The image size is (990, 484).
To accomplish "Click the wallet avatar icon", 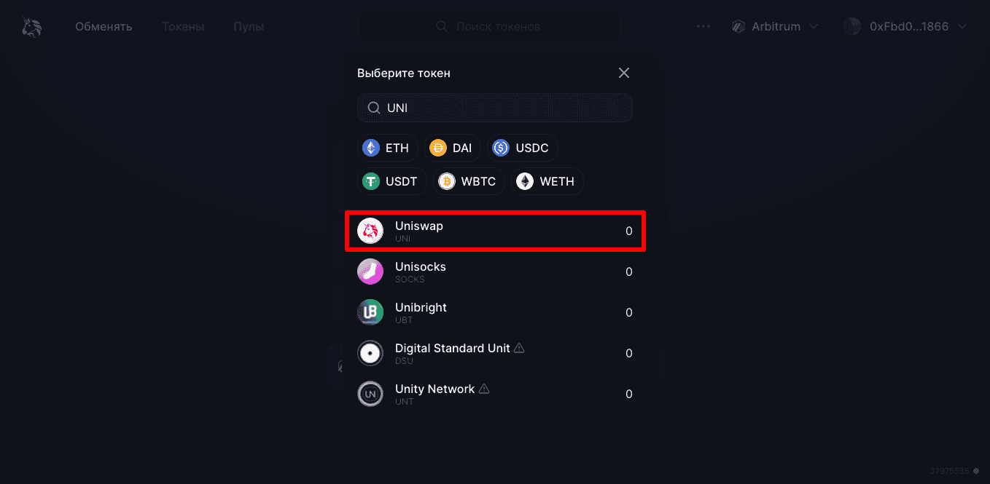I will pos(851,27).
